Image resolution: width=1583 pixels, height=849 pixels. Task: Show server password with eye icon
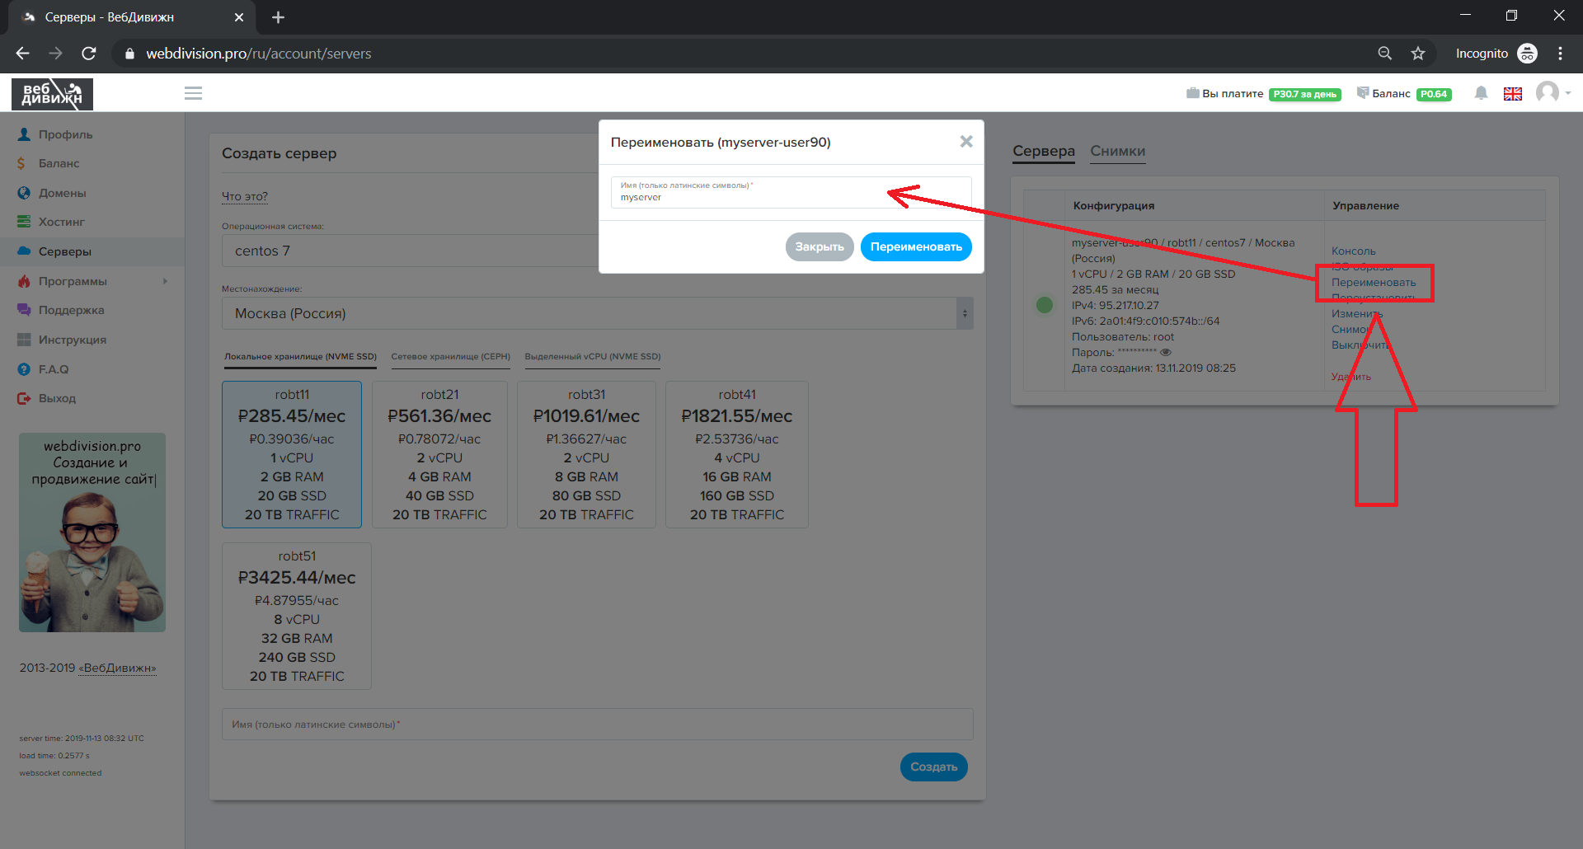point(1166,353)
